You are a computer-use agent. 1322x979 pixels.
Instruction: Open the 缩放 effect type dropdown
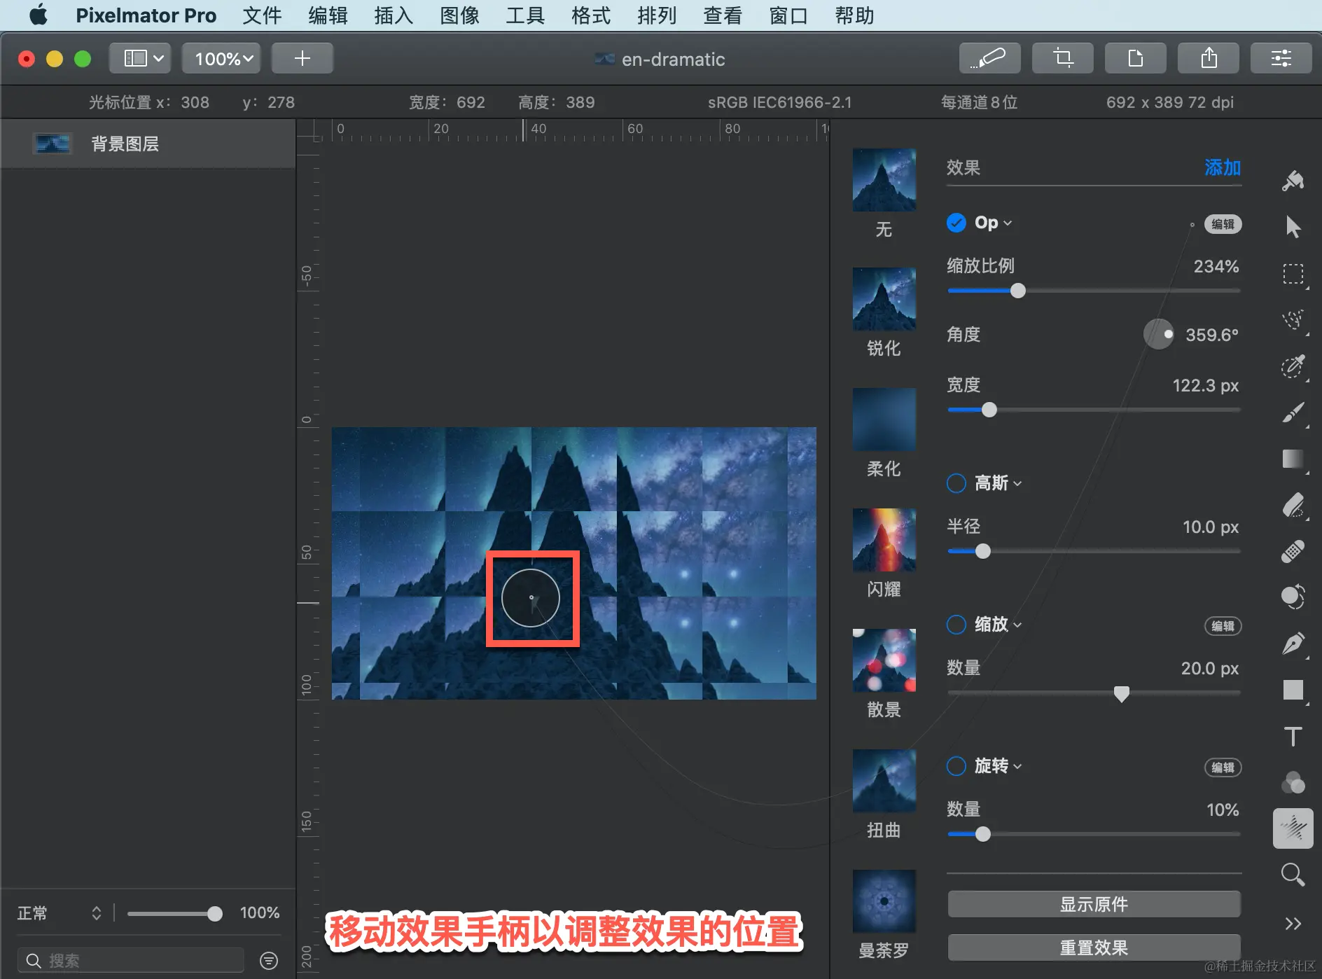pyautogui.click(x=998, y=625)
